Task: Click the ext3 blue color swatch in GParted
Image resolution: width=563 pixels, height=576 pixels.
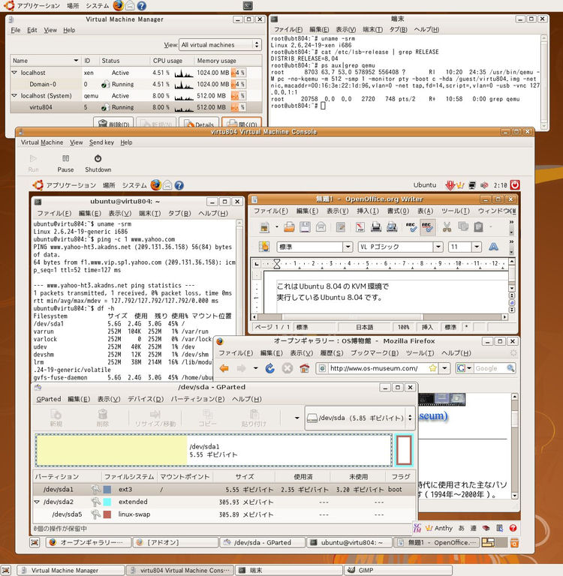Action: 107,489
